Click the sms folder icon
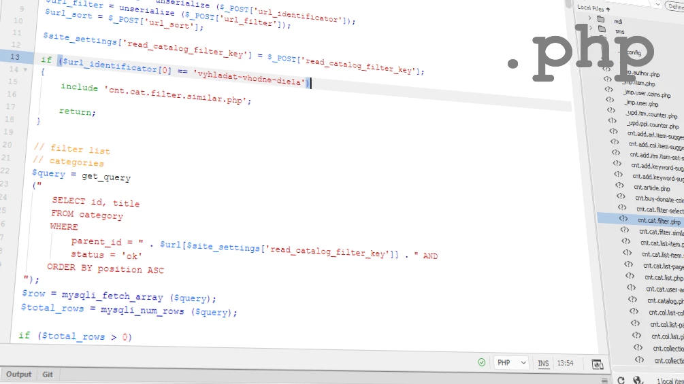684x384 pixels. tap(602, 29)
